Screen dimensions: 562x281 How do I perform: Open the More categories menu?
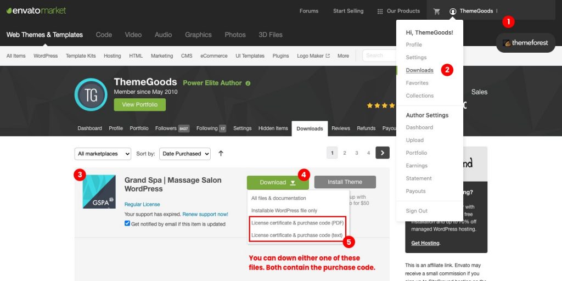click(x=343, y=56)
